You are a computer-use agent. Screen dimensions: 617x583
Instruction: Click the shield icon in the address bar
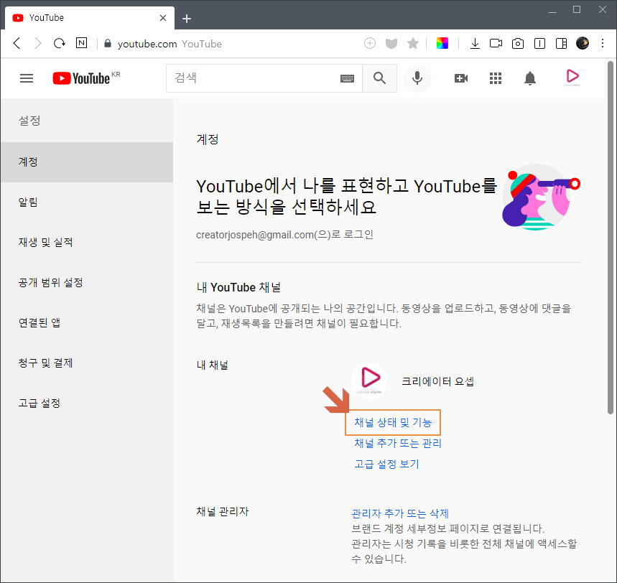point(391,43)
